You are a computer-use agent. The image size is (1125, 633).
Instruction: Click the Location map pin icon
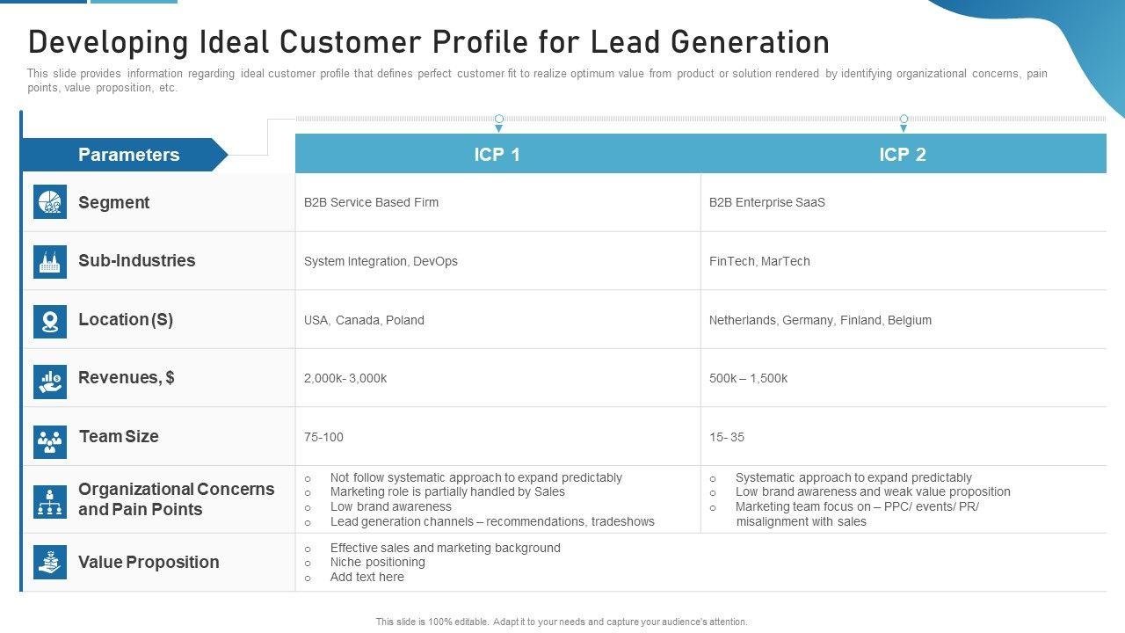pyautogui.click(x=50, y=321)
